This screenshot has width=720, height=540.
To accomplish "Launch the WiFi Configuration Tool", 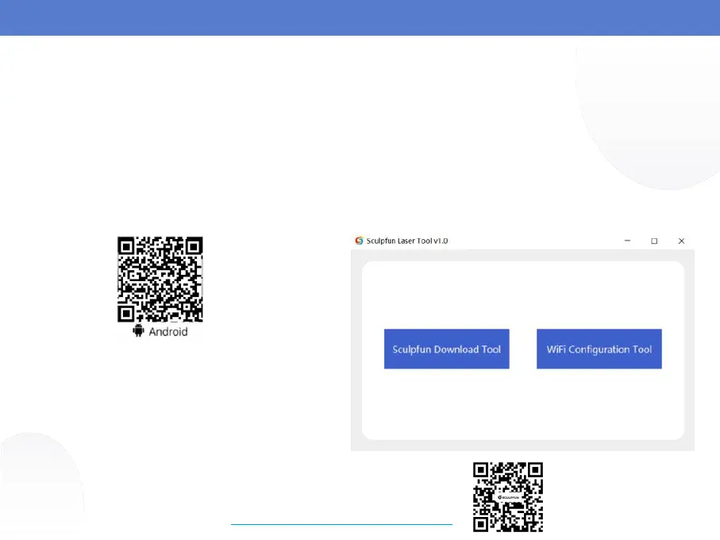I will [x=599, y=349].
